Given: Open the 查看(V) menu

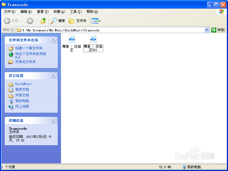Looking at the screenshot, I should coord(42,12).
